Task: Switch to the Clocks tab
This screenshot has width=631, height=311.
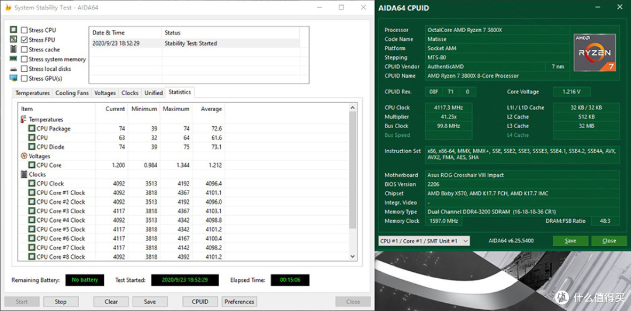Action: (130, 93)
